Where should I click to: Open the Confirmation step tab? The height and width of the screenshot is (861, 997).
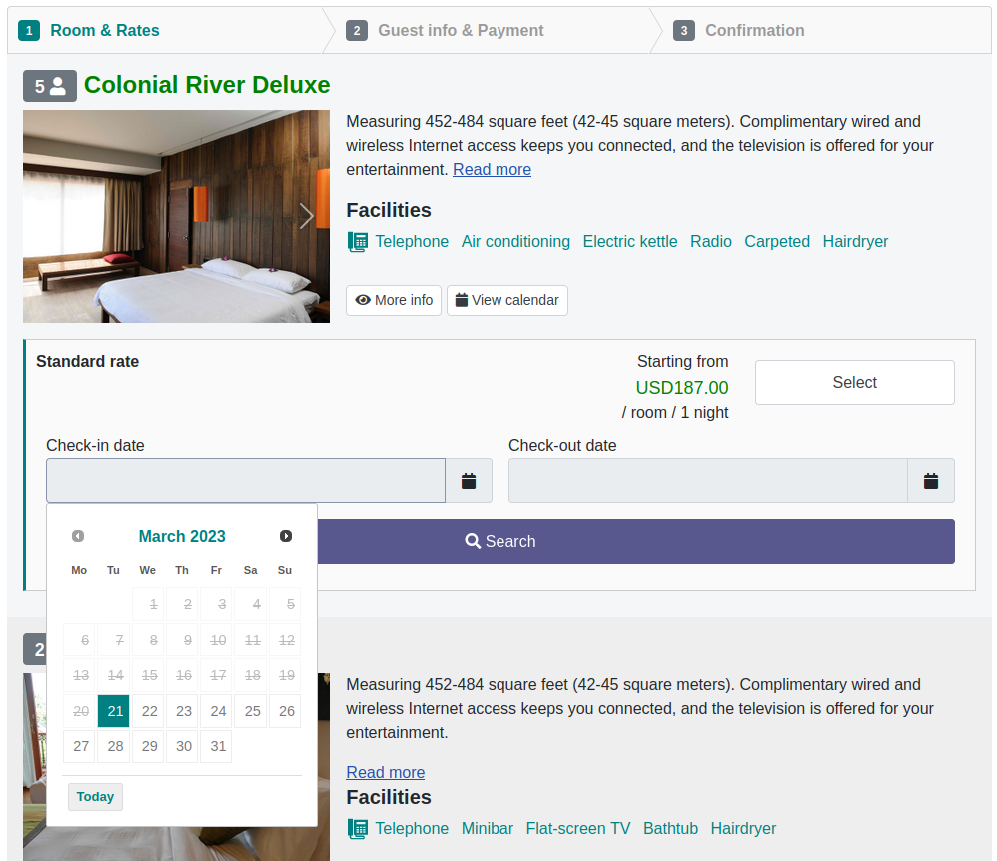pyautogui.click(x=753, y=31)
